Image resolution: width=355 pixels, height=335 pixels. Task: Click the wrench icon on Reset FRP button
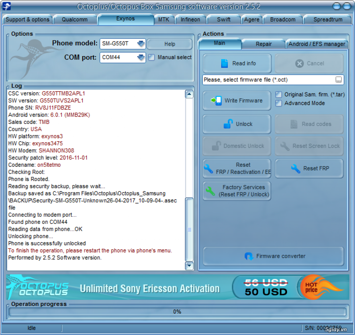(x=295, y=169)
